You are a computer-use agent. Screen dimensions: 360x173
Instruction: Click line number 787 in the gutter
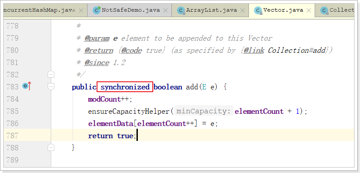(x=12, y=136)
